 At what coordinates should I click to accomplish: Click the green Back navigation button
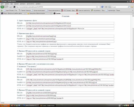point(2,7)
